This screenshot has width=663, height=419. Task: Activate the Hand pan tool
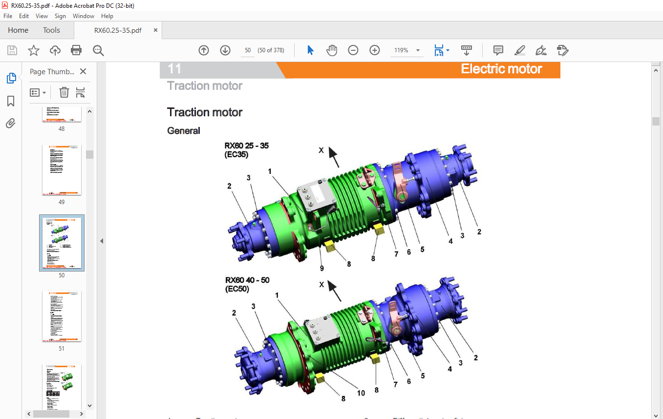332,50
